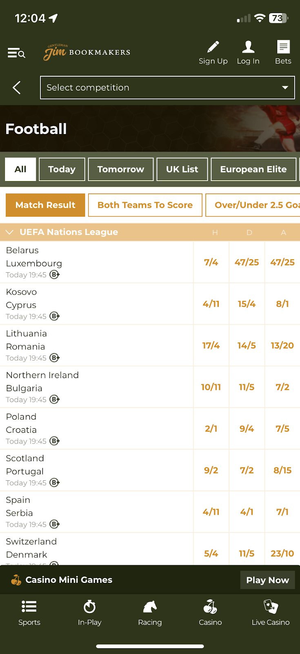The height and width of the screenshot is (654, 300).
Task: Open the Bets slip icon
Action: [x=283, y=47]
